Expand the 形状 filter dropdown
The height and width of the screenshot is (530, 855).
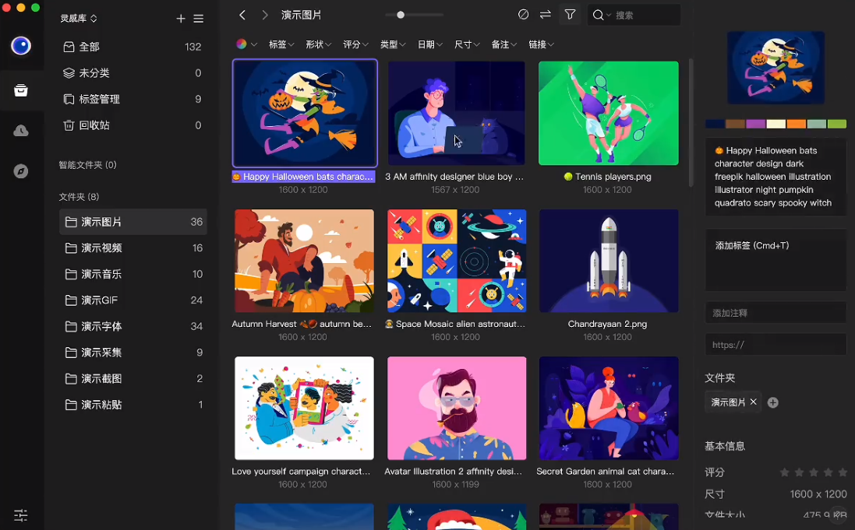[x=319, y=44]
